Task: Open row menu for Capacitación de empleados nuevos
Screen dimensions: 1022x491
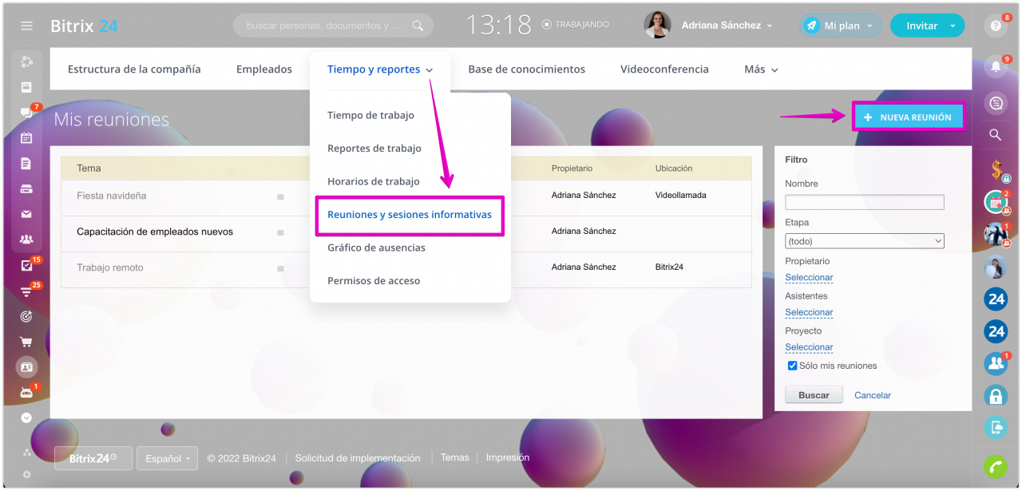Action: click(x=280, y=232)
